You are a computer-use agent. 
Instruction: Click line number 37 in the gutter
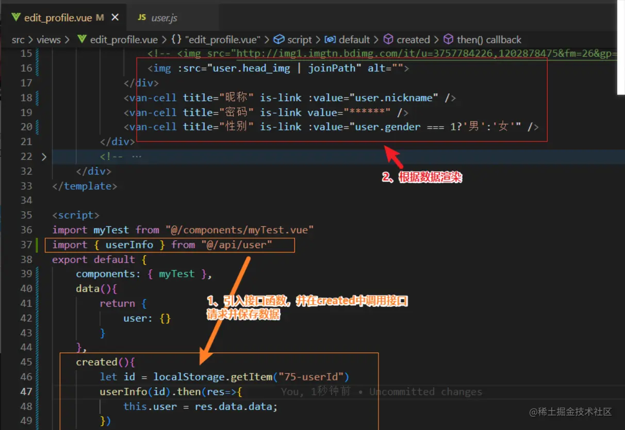pyautogui.click(x=26, y=244)
